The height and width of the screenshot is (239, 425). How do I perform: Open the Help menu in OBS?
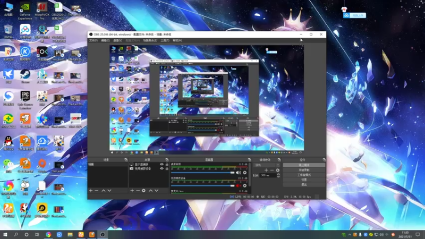tap(177, 40)
